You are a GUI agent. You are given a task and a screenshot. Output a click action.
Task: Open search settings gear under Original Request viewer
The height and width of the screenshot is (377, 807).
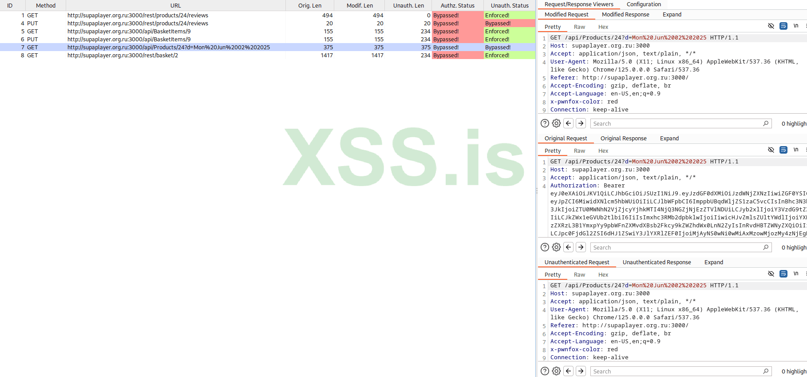[556, 247]
